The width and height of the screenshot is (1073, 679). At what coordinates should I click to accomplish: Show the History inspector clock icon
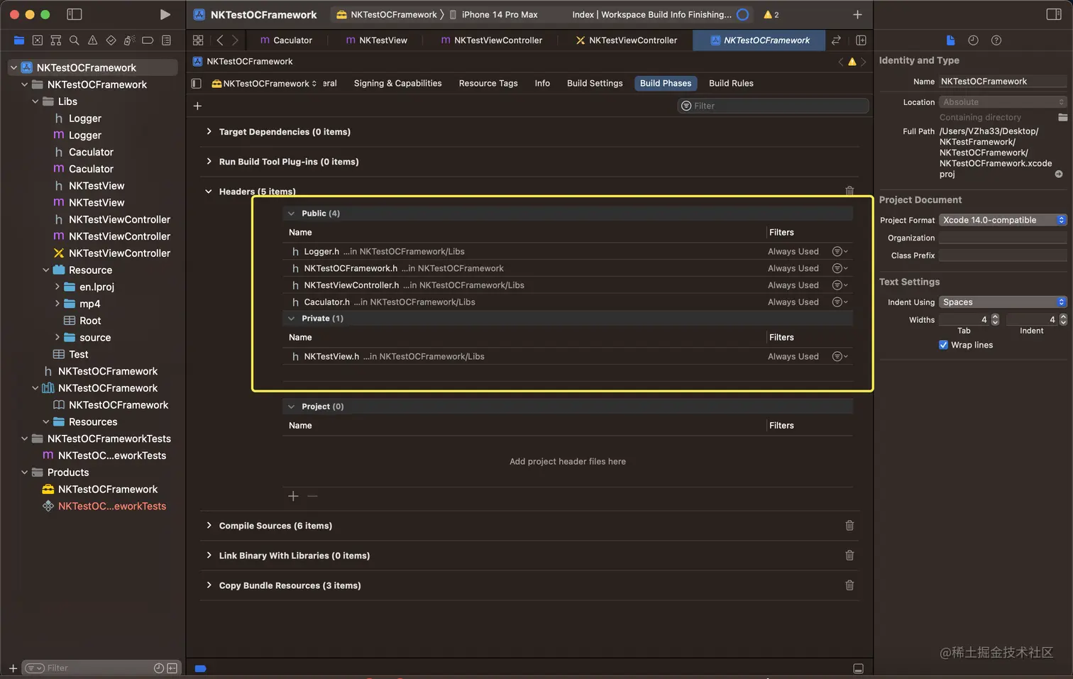pos(973,40)
